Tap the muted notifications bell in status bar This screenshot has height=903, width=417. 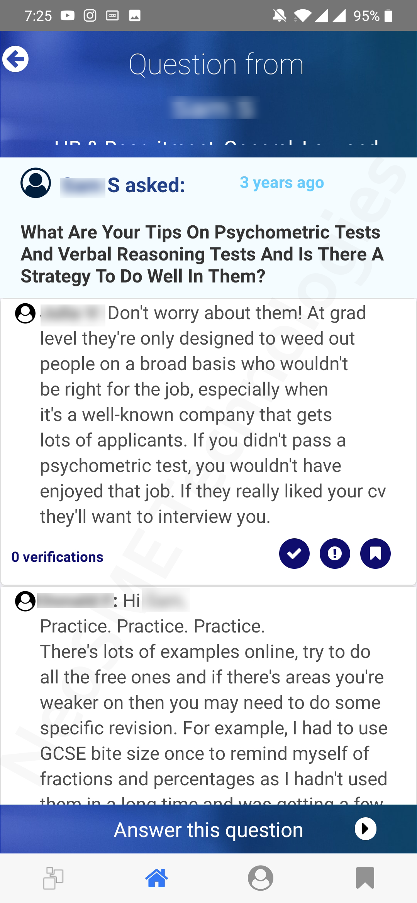point(279,16)
